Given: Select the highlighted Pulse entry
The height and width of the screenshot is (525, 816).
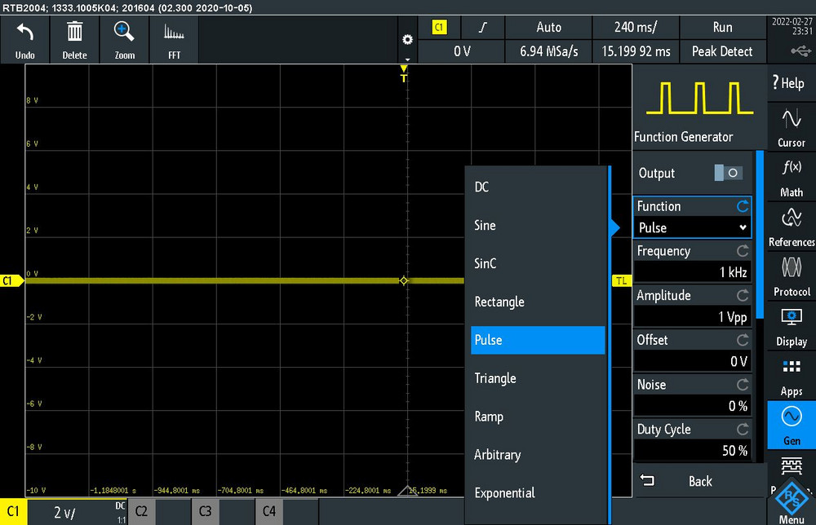Looking at the screenshot, I should (538, 340).
